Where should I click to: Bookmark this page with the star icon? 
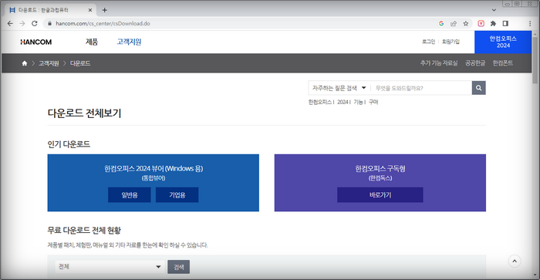tap(466, 23)
